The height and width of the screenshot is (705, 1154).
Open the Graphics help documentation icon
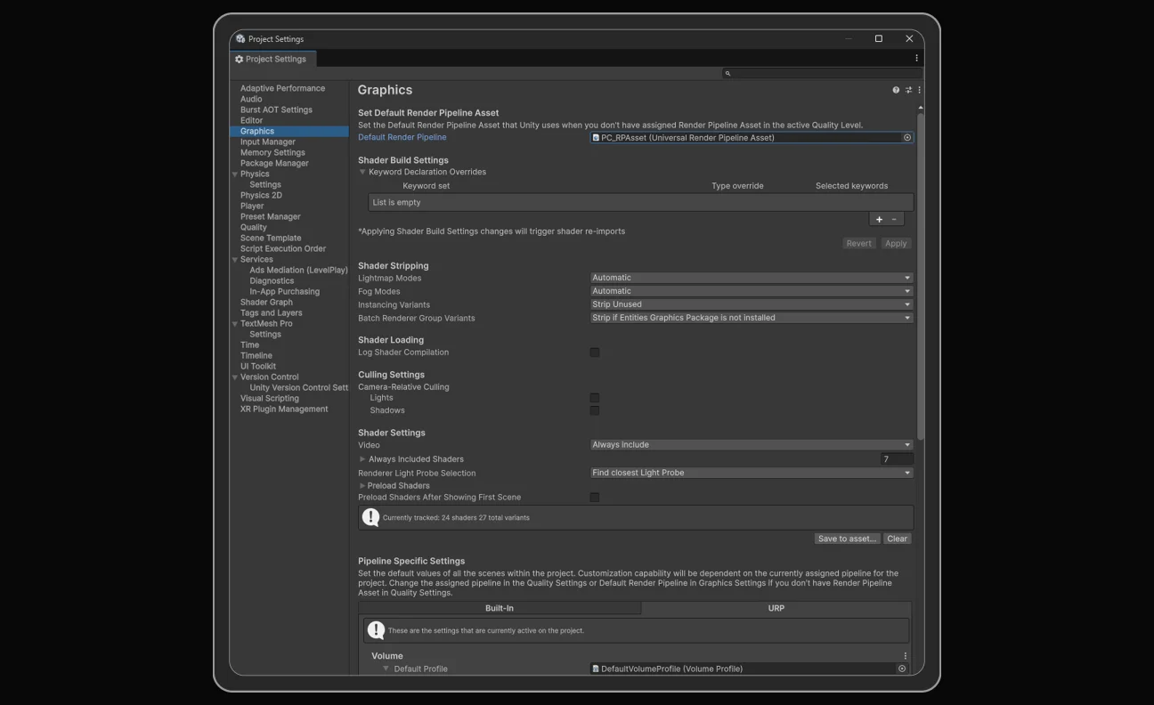coord(896,90)
